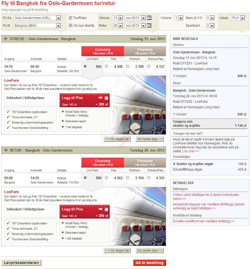Open the Lavpriskalenderen button
Image resolution: width=251 pixels, height=269 pixels.
(x=21, y=263)
